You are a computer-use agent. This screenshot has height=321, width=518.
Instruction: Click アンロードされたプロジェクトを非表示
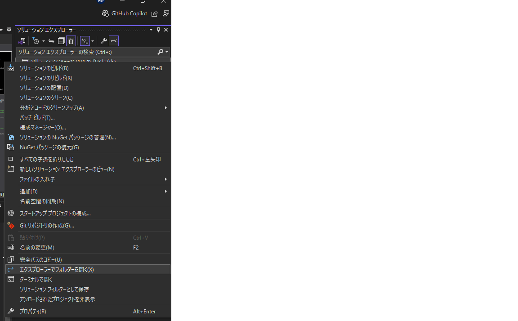click(x=88, y=299)
